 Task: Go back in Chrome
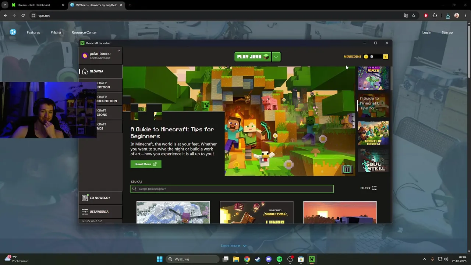[5, 15]
